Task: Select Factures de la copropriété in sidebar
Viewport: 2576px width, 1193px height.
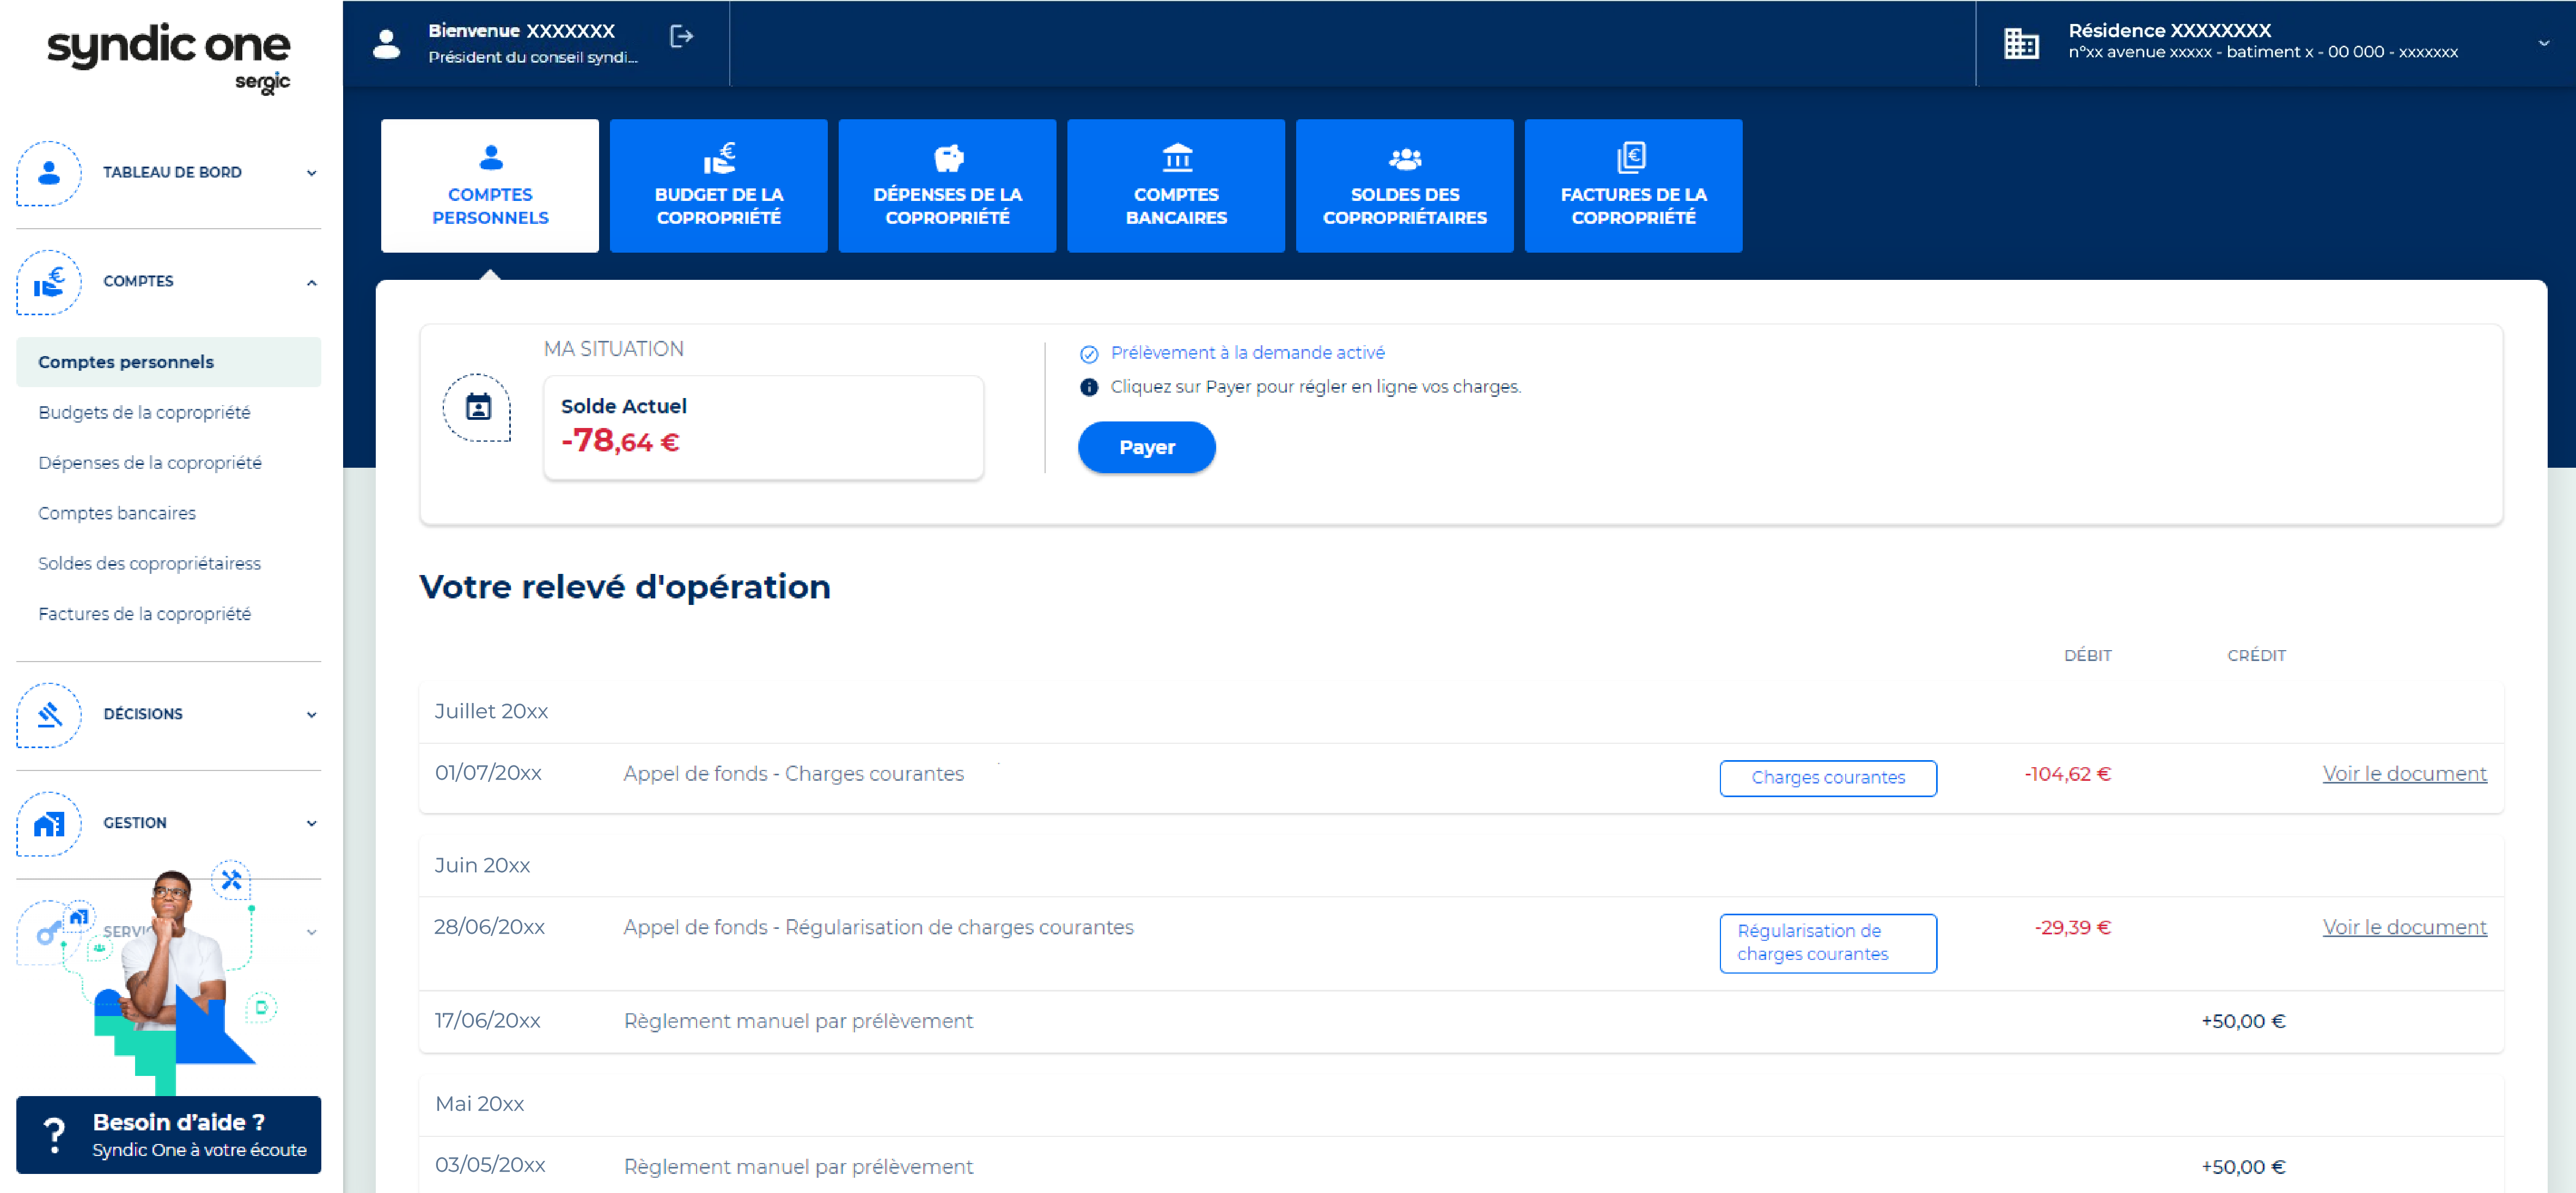Action: coord(144,614)
